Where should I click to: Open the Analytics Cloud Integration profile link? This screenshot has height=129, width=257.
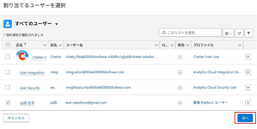[217, 72]
